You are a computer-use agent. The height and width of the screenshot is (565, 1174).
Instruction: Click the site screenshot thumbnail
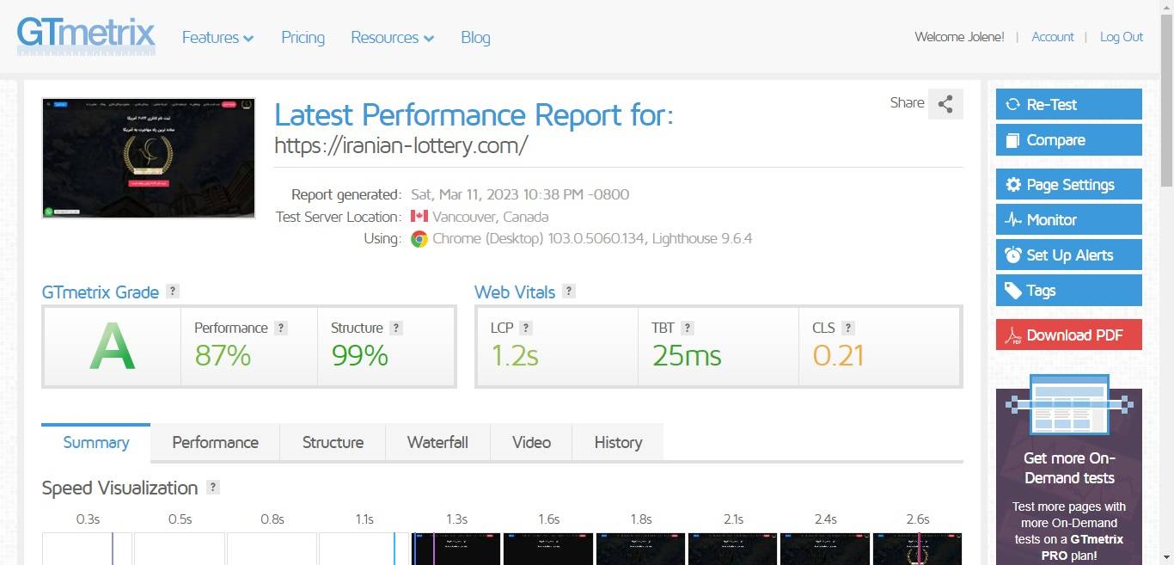149,157
